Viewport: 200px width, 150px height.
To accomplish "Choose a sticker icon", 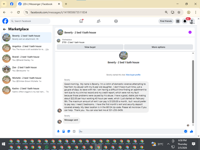I will [69, 131].
